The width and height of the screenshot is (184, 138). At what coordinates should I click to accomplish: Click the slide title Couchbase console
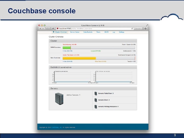[x=42, y=11]
